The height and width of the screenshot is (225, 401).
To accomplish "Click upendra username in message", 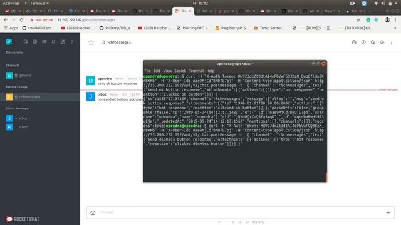I will [105, 79].
